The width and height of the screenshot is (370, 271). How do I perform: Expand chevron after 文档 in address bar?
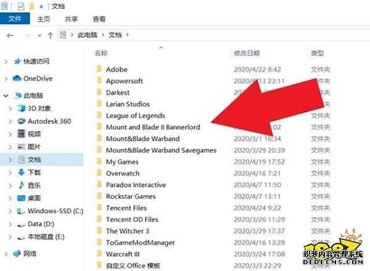pyautogui.click(x=127, y=35)
